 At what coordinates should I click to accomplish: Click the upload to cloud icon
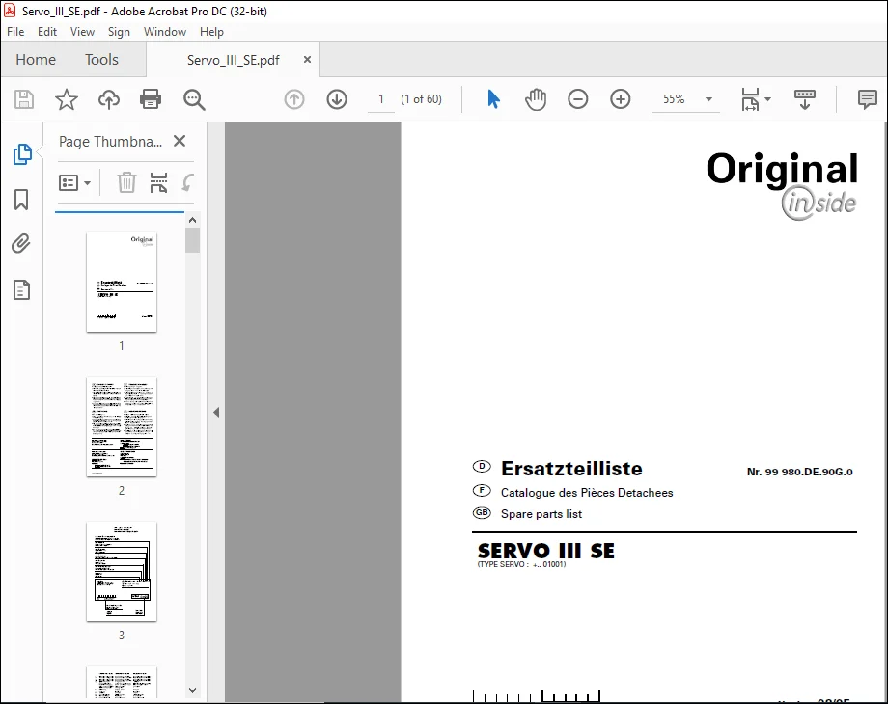coord(109,99)
